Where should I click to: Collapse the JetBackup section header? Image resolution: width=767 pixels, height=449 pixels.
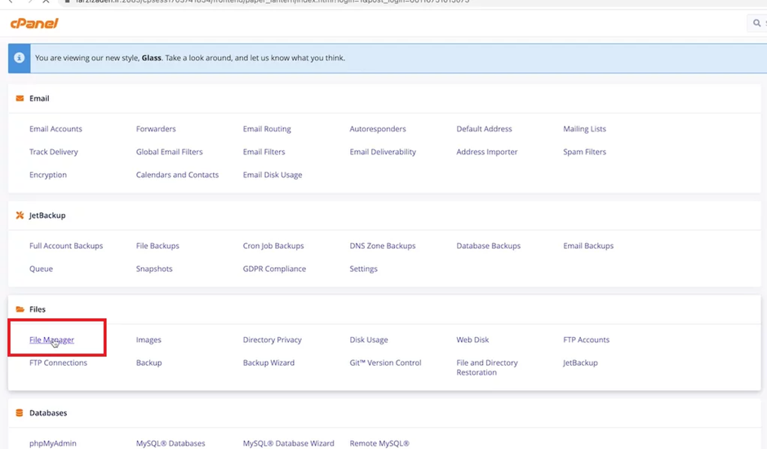[384, 216]
